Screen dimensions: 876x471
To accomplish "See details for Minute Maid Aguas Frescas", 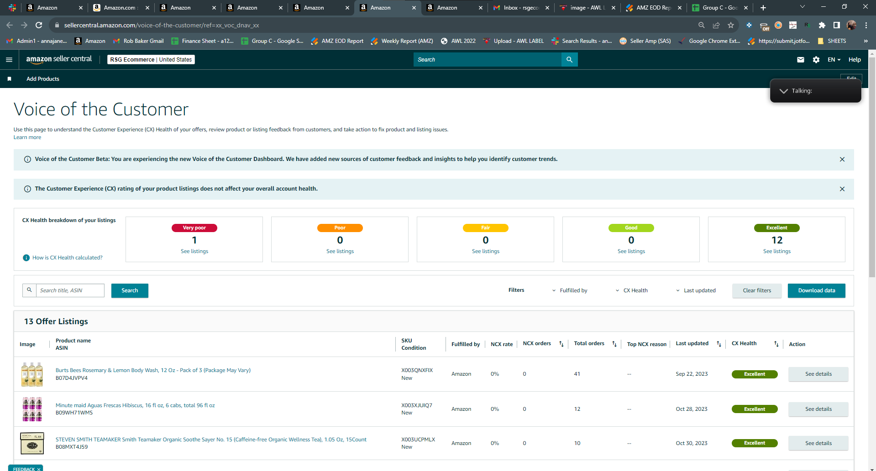I will [818, 409].
